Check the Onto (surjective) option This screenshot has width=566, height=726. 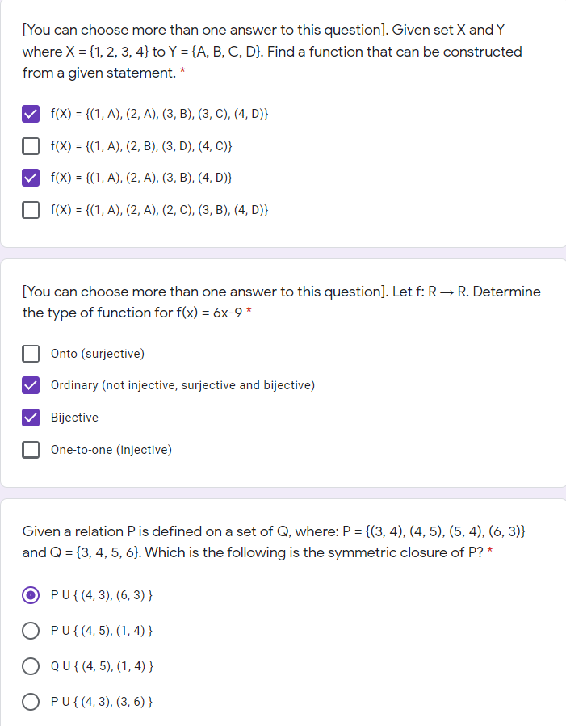(30, 353)
